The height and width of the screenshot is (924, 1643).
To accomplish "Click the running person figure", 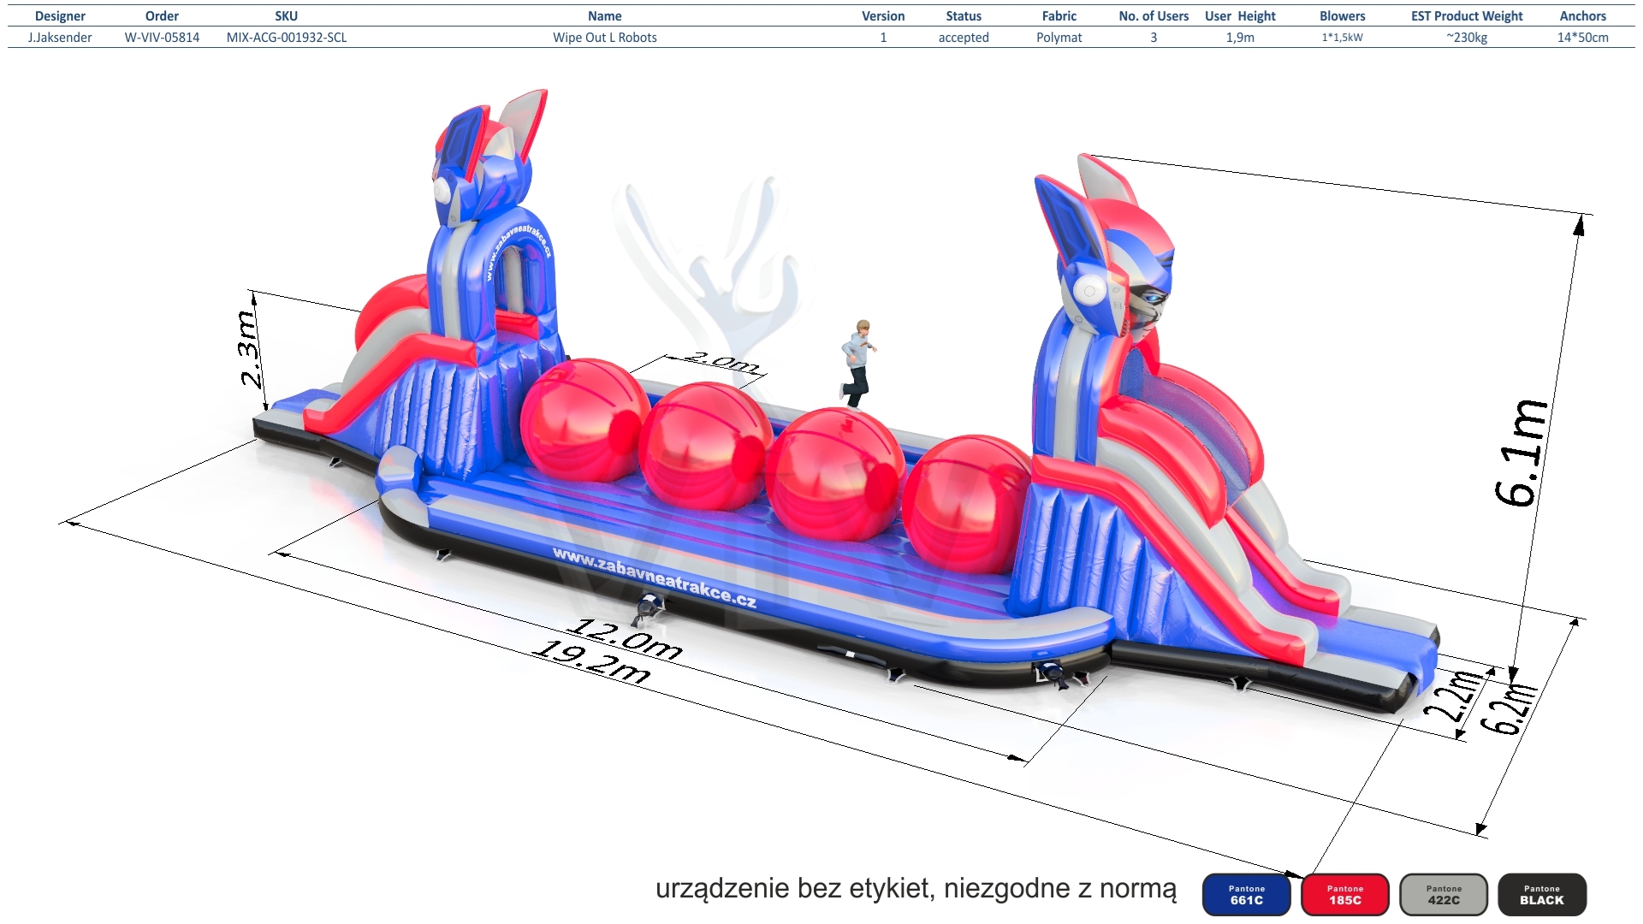I will point(858,364).
